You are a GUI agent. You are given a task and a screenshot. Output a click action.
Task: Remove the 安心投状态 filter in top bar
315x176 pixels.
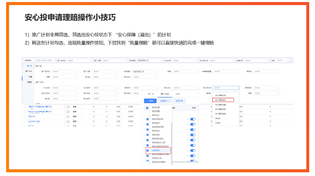point(233,60)
